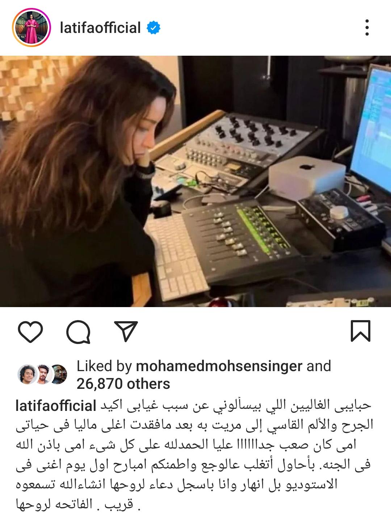Screen dimensions: 391x514
Task: Tap the caption line containing 'الحمدلله'
Action: point(195,445)
